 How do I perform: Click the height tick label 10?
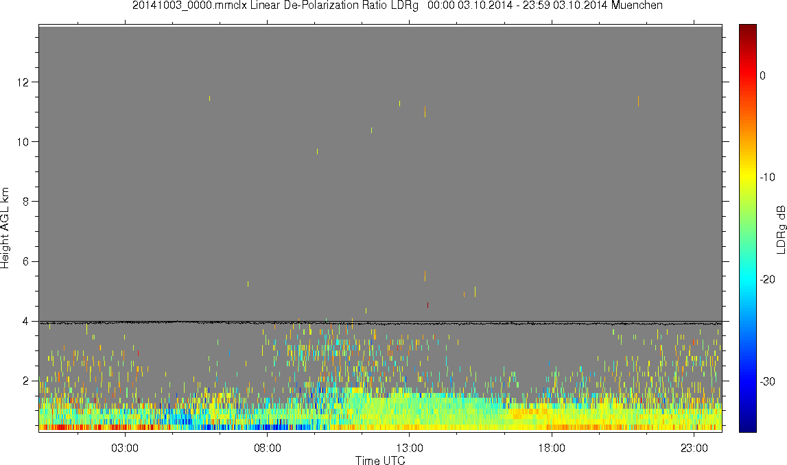pyautogui.click(x=23, y=141)
